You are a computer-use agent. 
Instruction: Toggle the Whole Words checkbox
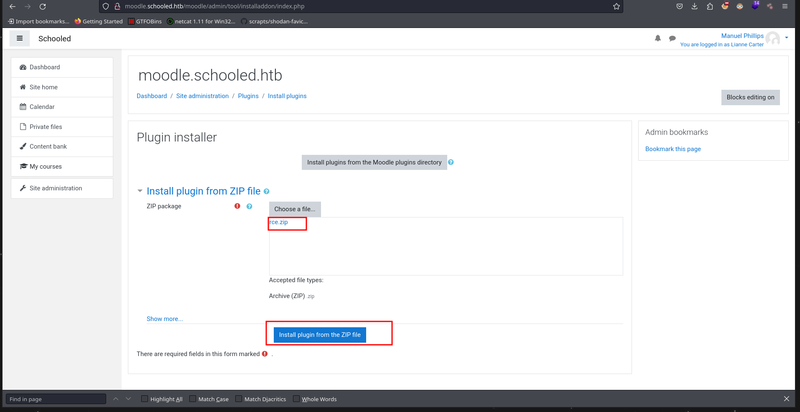point(296,399)
